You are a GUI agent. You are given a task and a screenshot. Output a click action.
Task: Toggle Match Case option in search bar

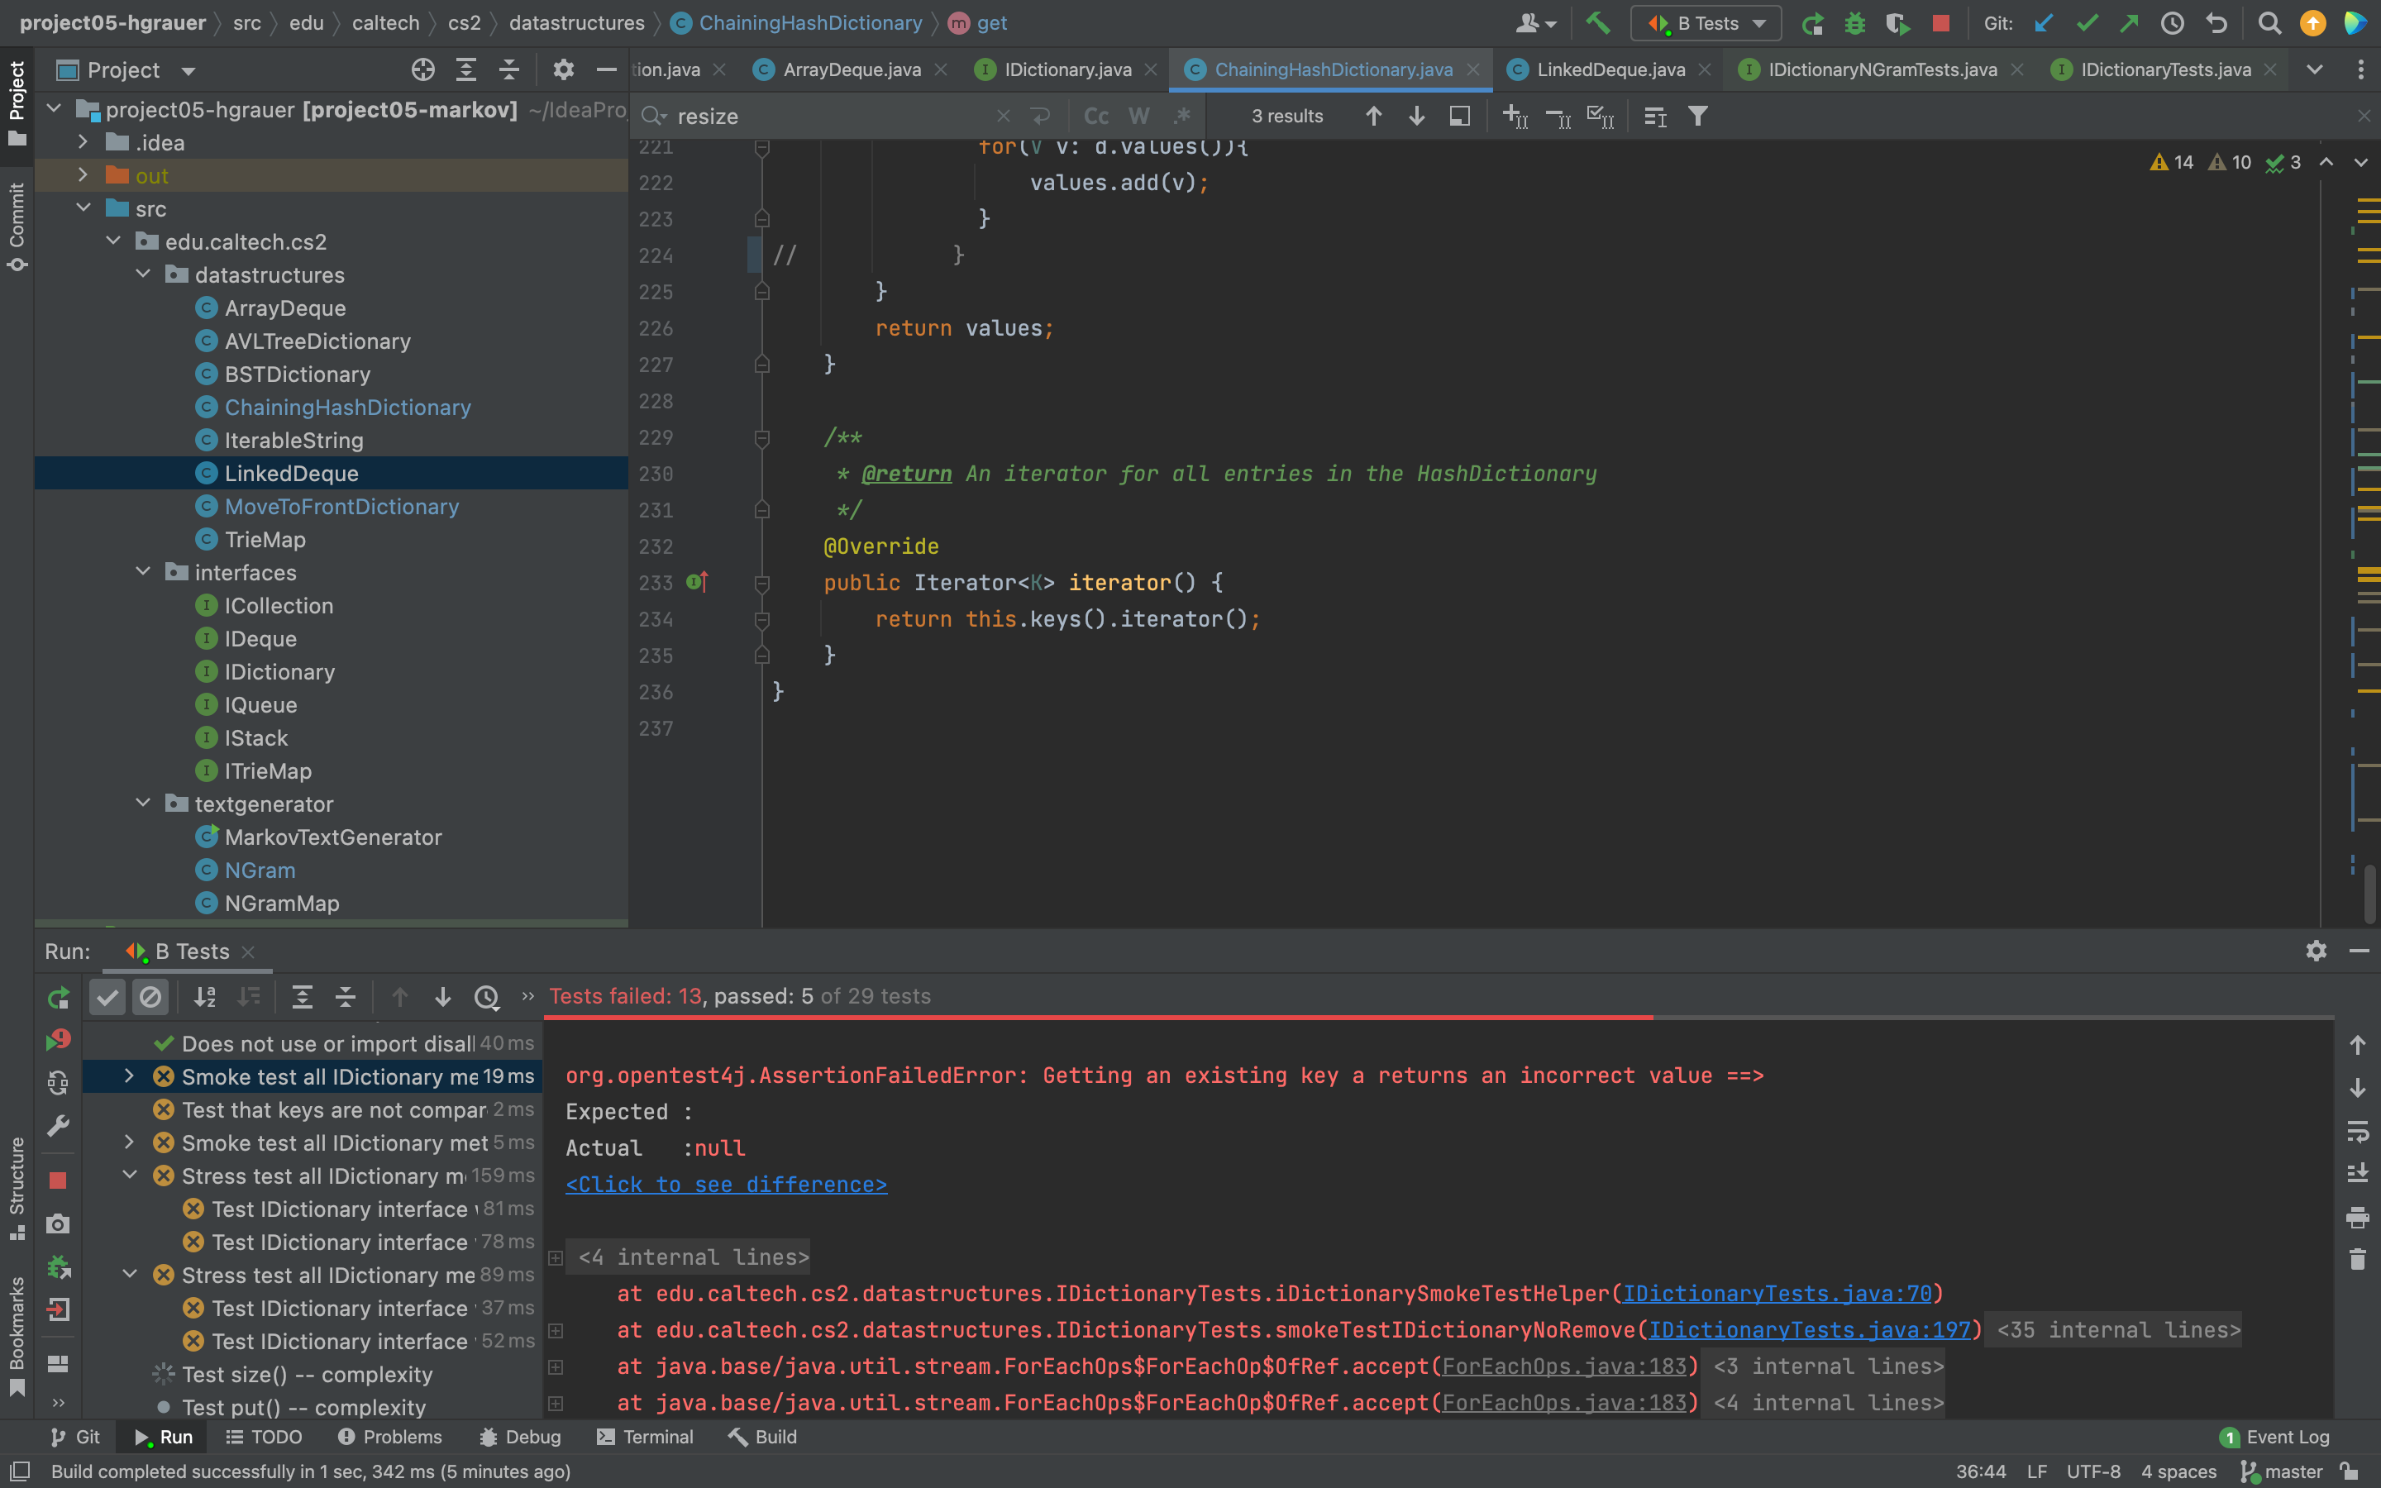pos(1096,116)
